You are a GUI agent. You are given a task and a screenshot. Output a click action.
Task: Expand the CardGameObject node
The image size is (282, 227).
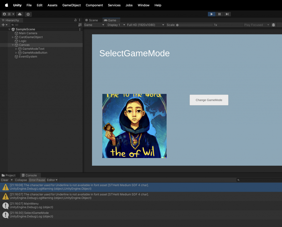[x=13, y=37]
